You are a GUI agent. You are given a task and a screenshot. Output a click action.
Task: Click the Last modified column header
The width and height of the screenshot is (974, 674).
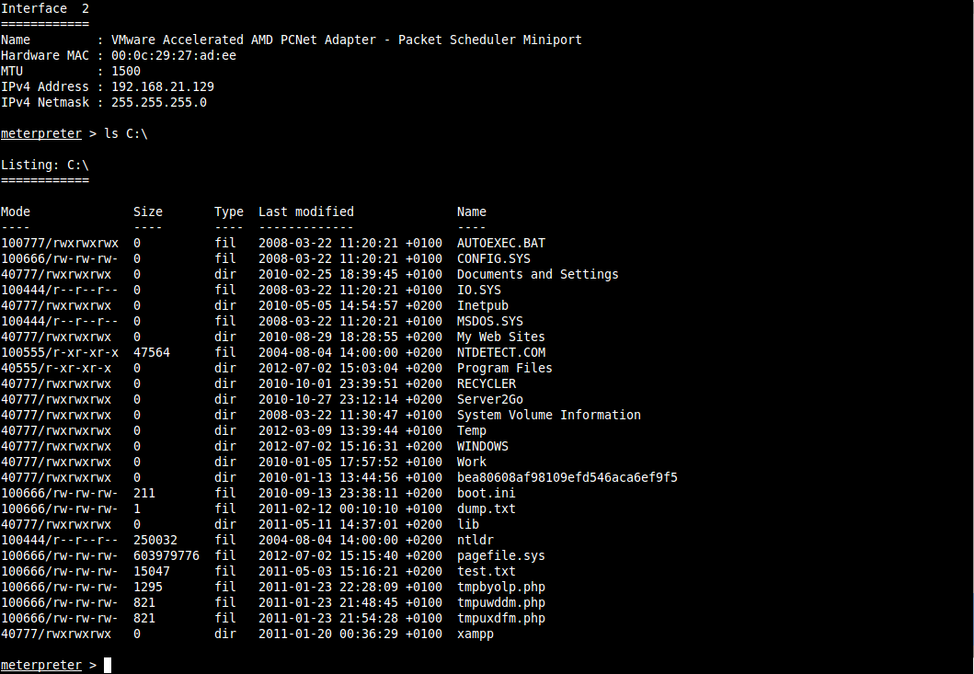pos(305,212)
